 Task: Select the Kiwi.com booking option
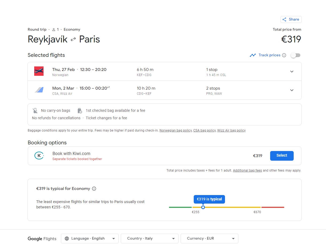(282, 156)
